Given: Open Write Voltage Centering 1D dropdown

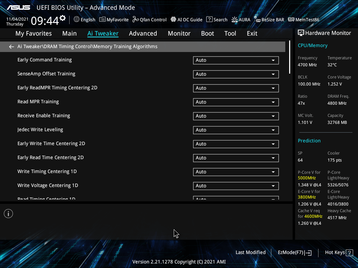Looking at the screenshot, I should tap(236, 186).
